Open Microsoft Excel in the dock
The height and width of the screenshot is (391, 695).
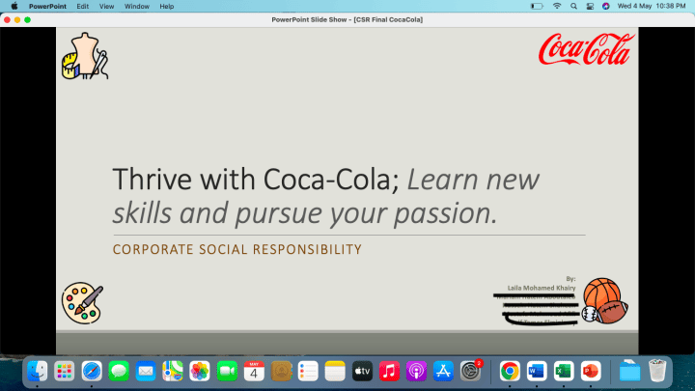[564, 370]
